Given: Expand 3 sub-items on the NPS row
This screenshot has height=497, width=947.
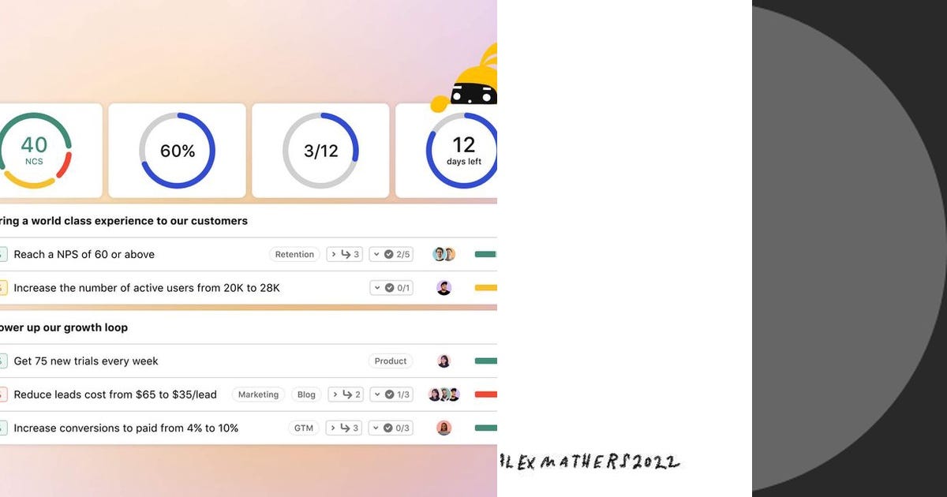Looking at the screenshot, I should (x=345, y=254).
